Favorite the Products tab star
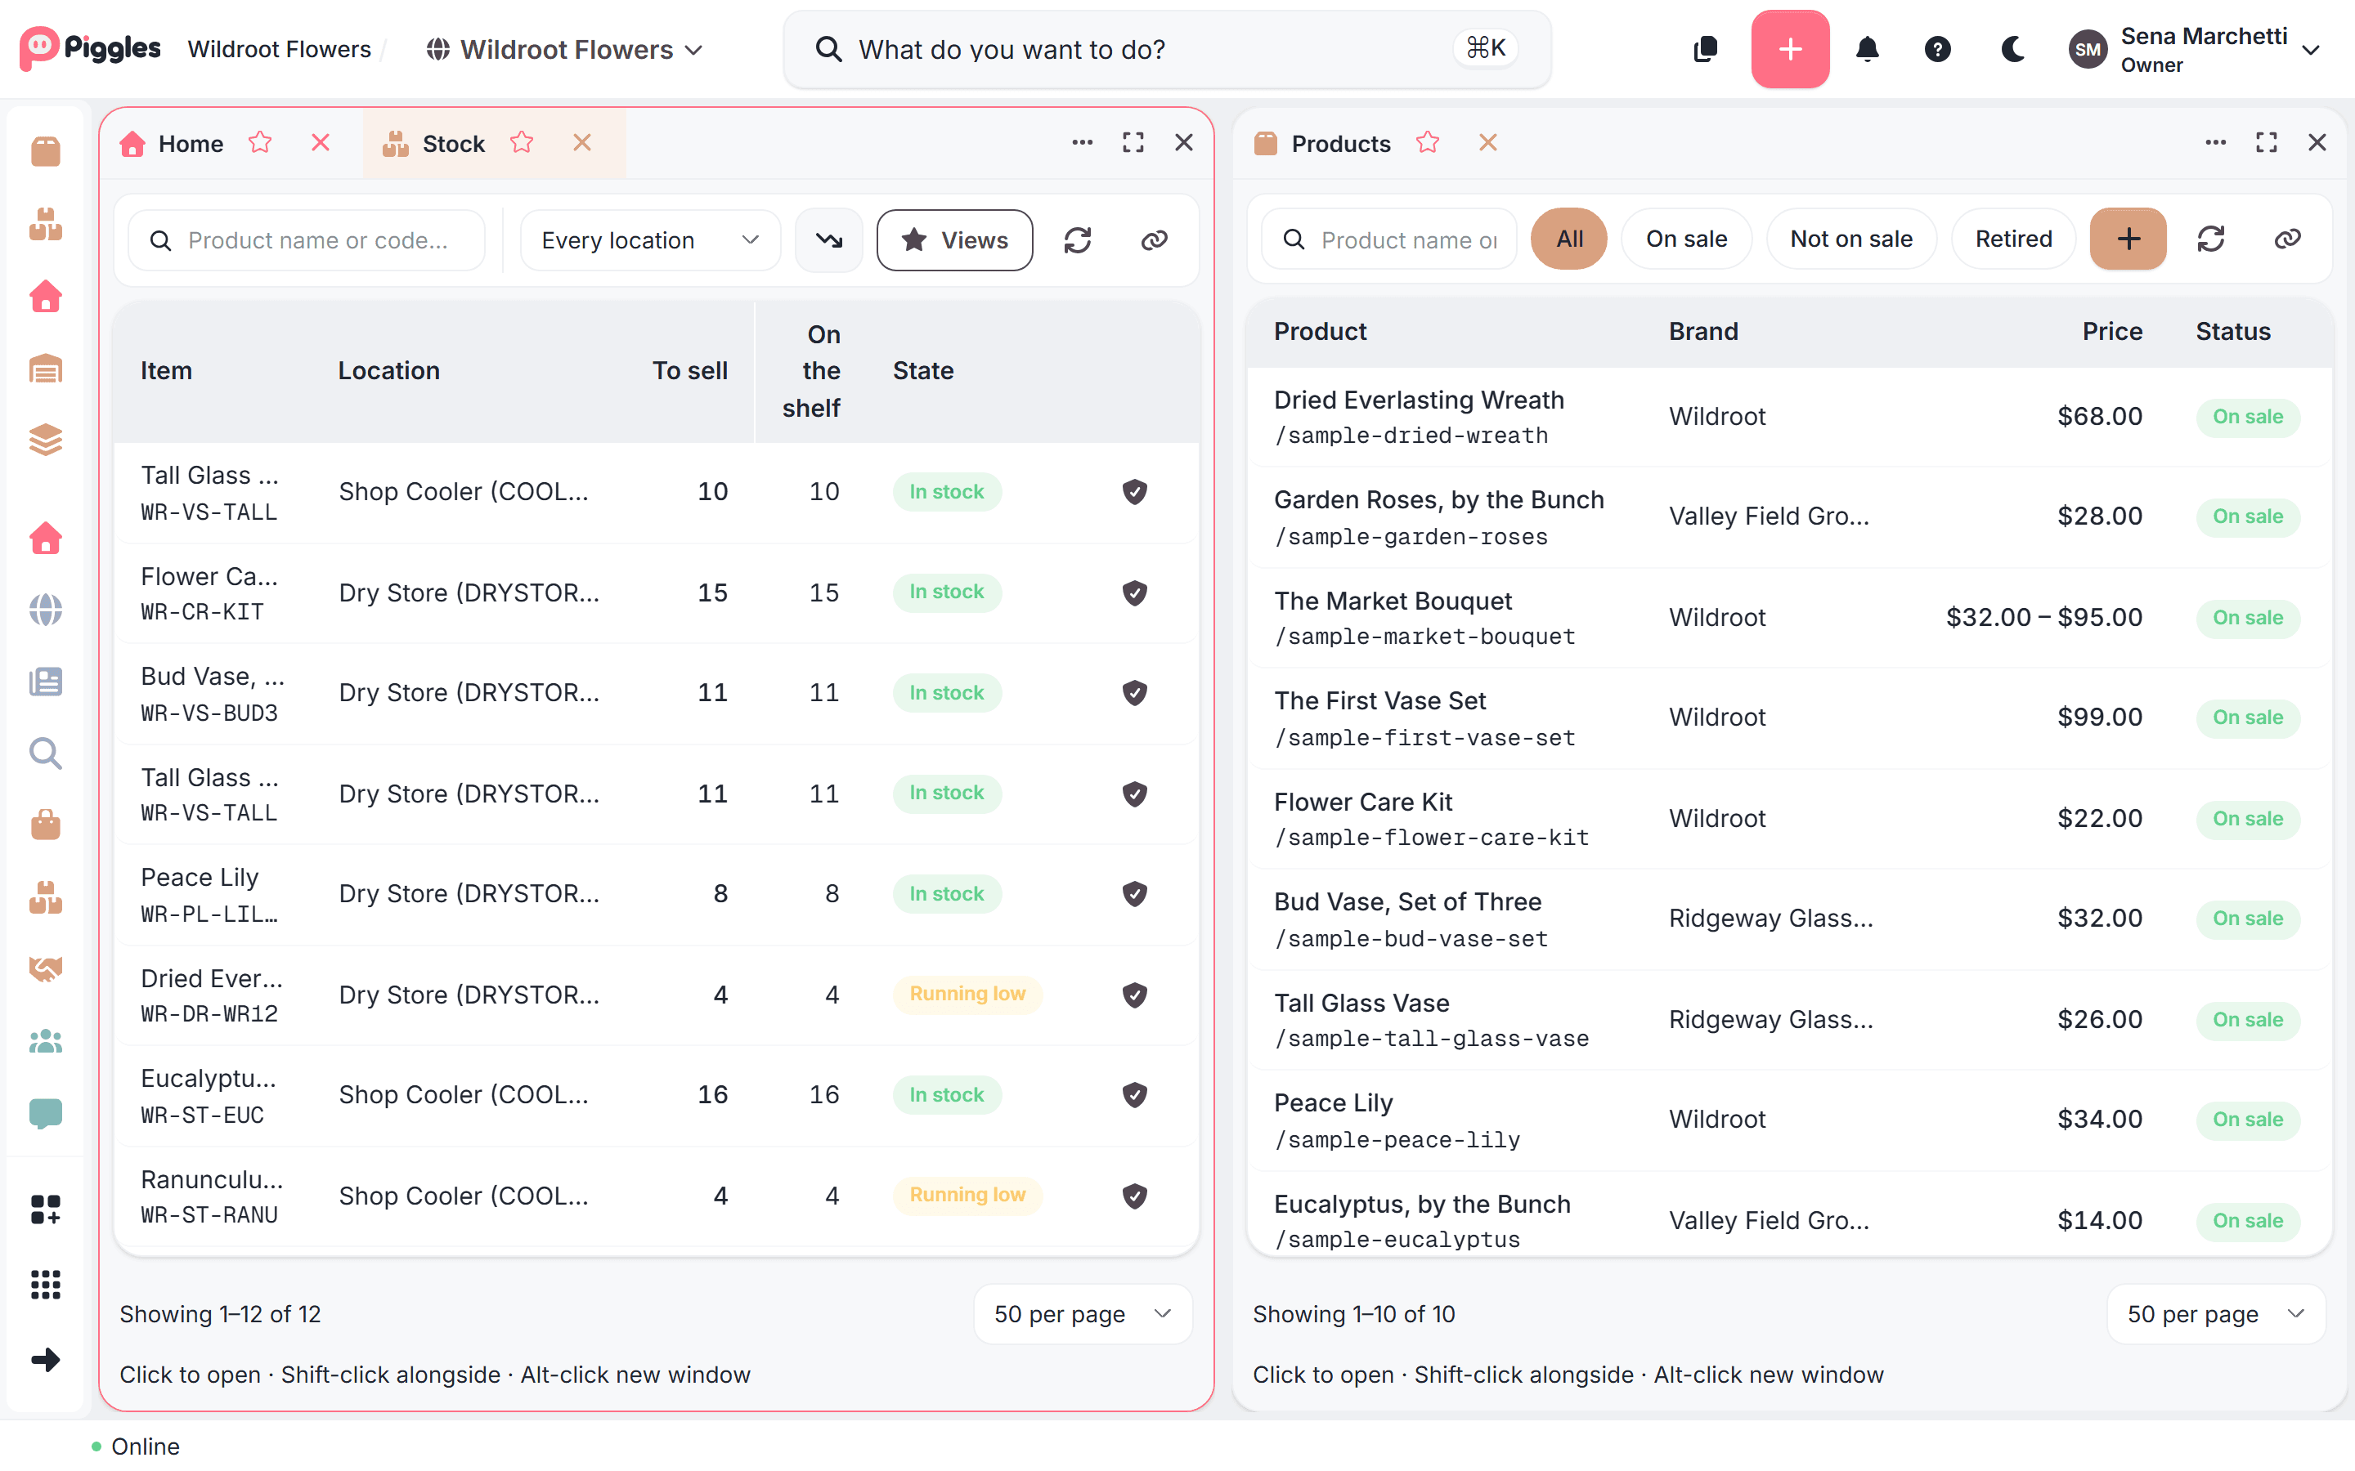The width and height of the screenshot is (2355, 1471). [x=1428, y=143]
